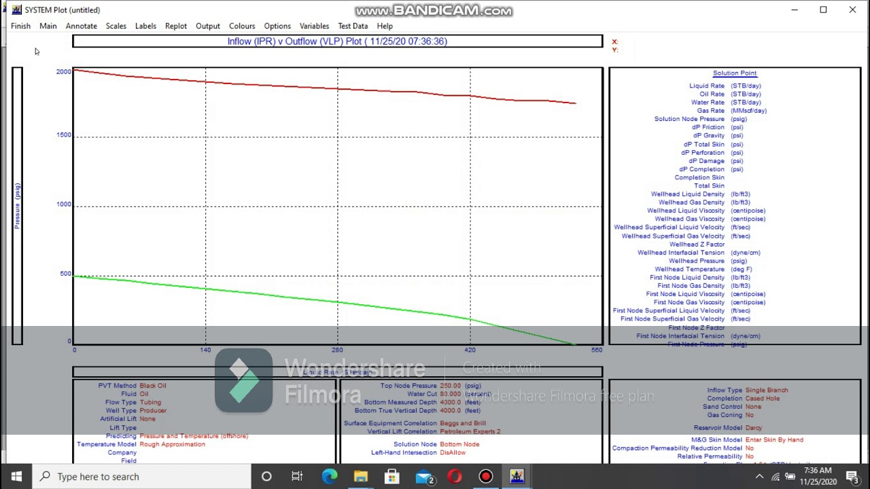The height and width of the screenshot is (489, 870).
Task: Click the Gas Rate label
Action: coord(710,111)
